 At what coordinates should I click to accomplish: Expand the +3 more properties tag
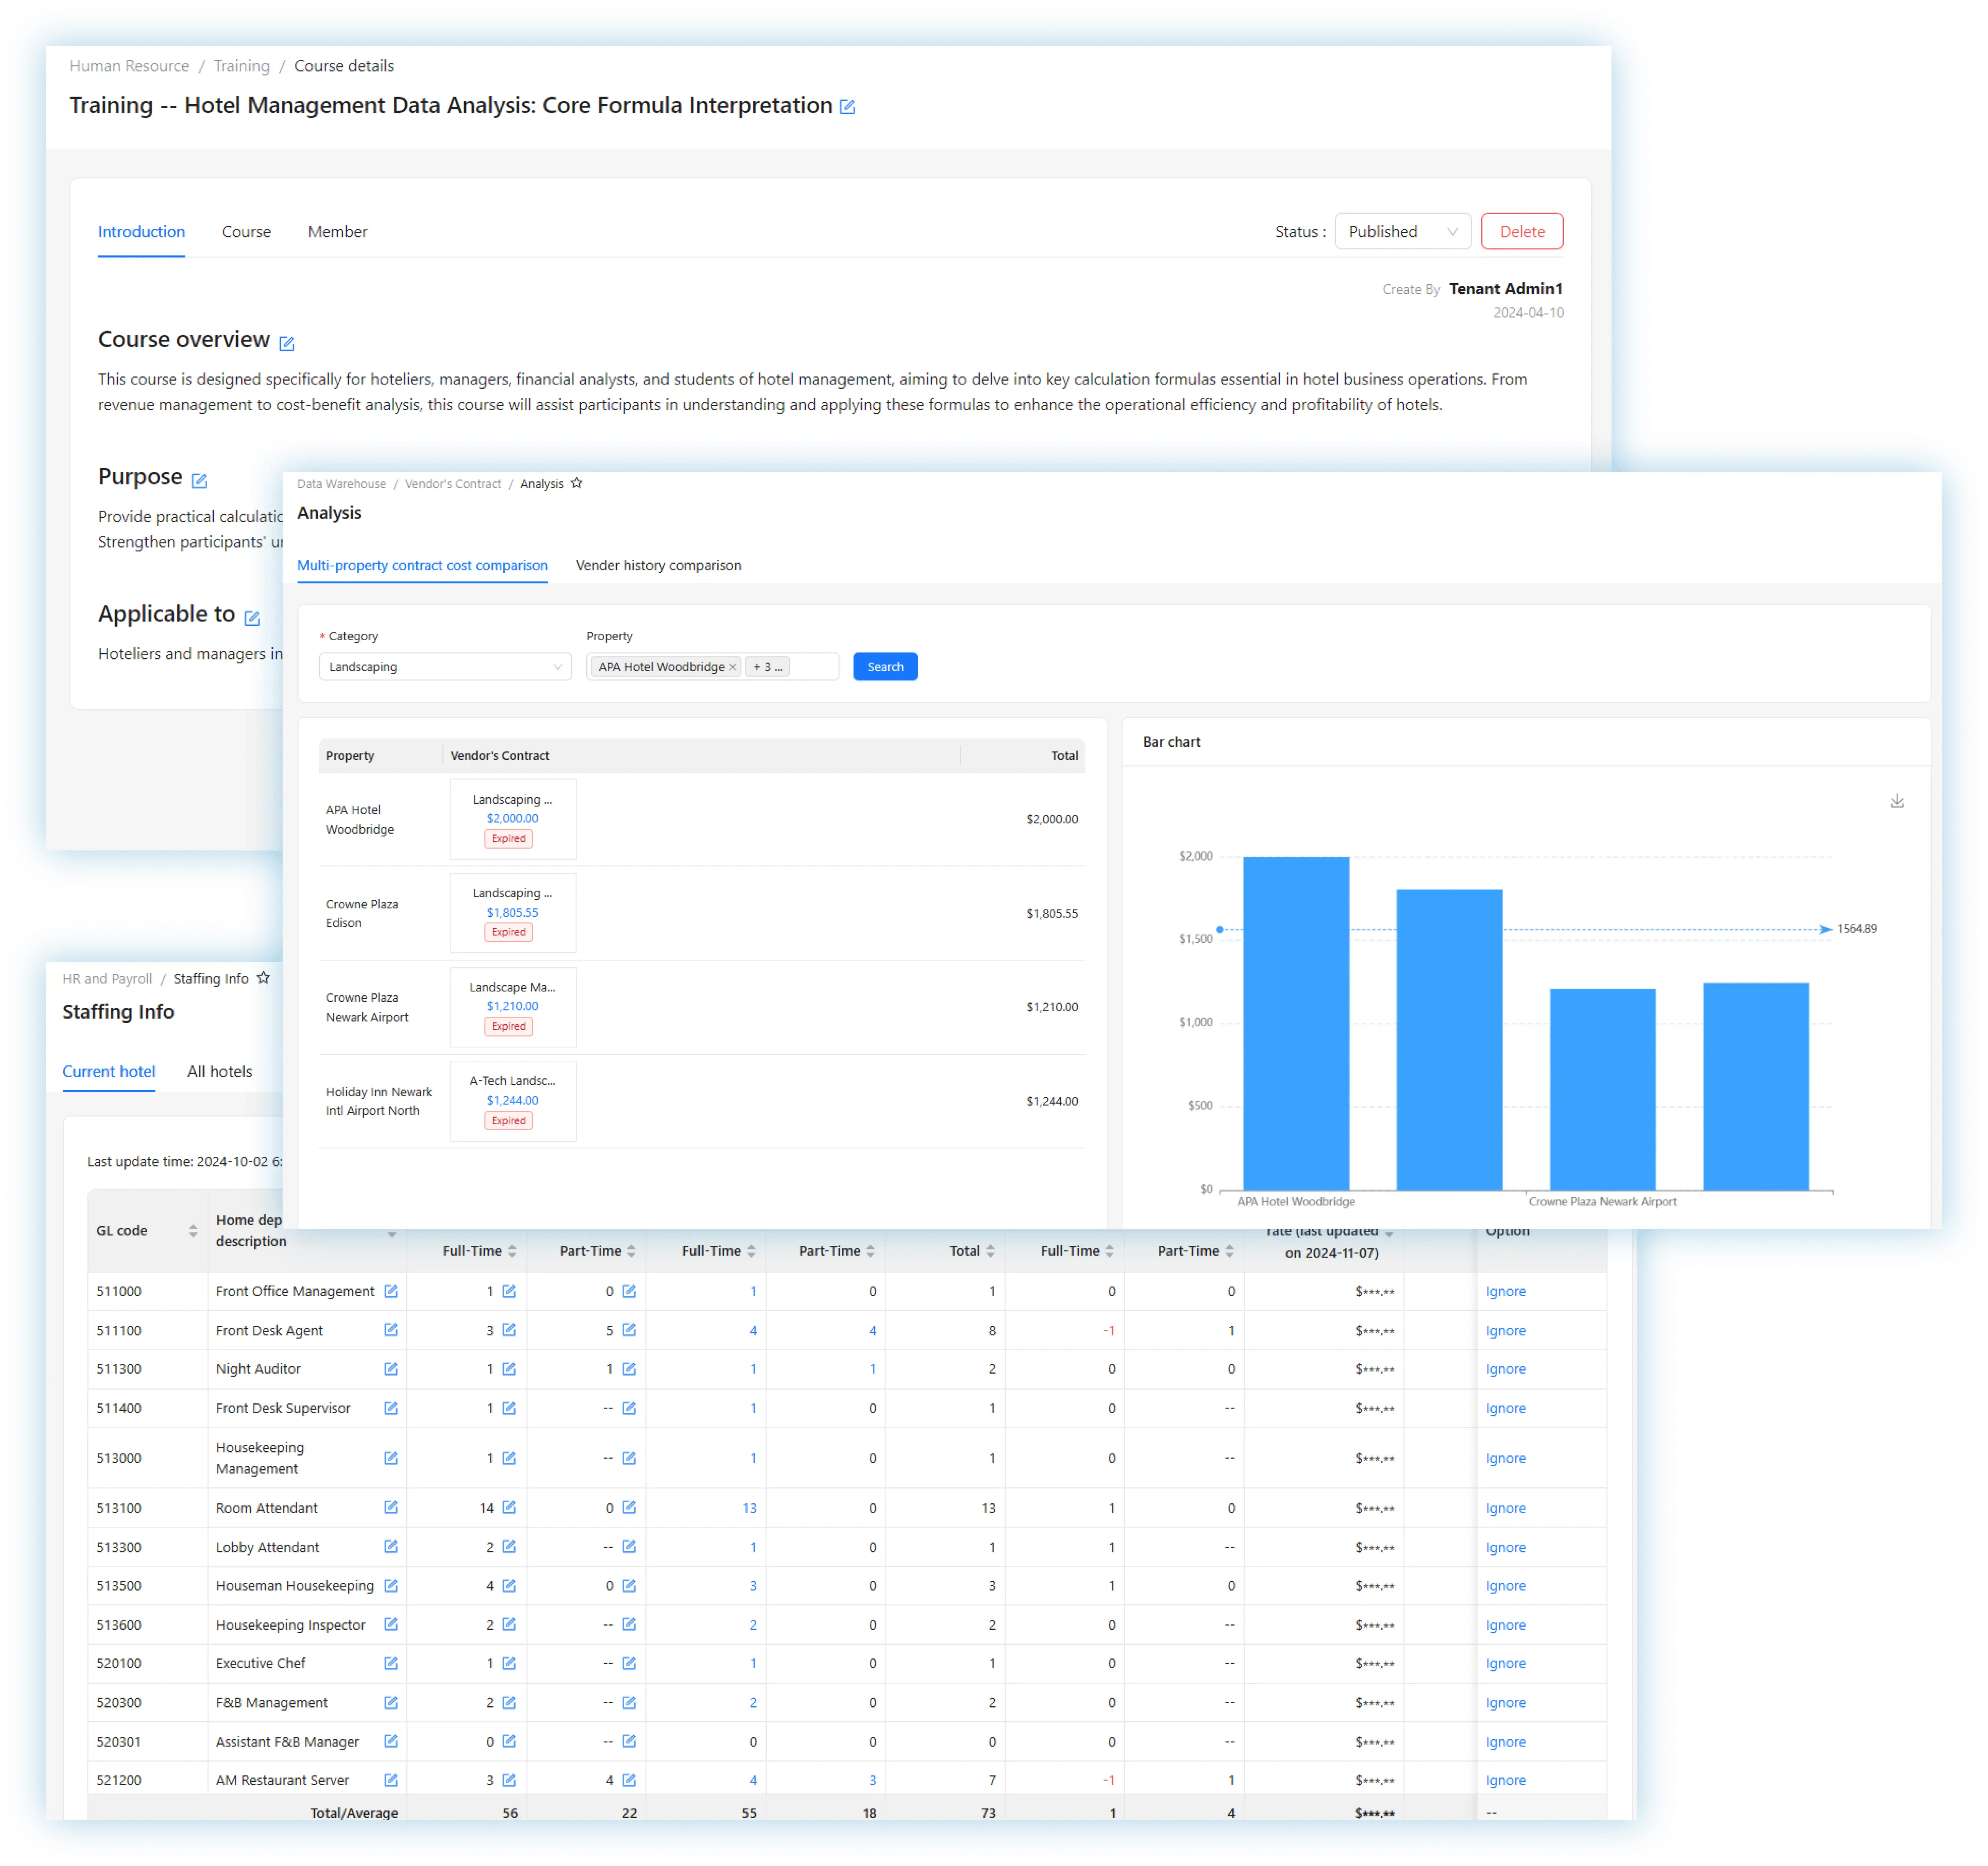pyautogui.click(x=767, y=667)
